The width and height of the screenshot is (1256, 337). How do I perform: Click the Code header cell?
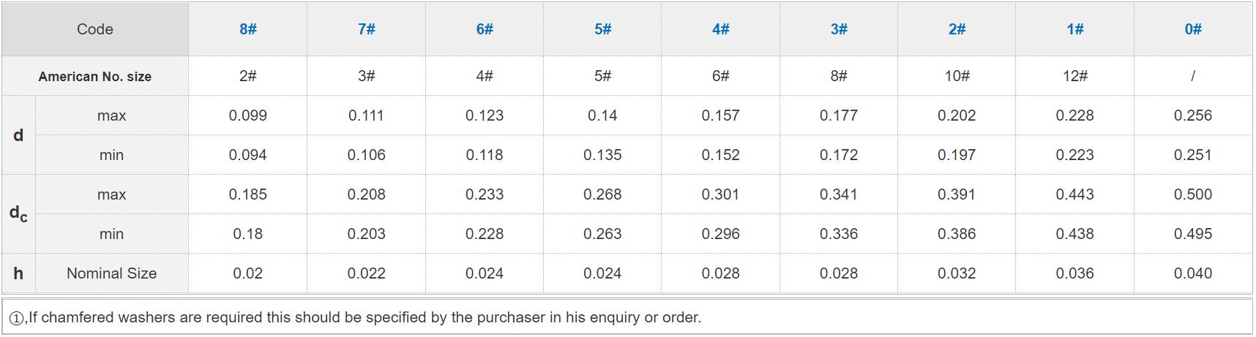pos(95,29)
